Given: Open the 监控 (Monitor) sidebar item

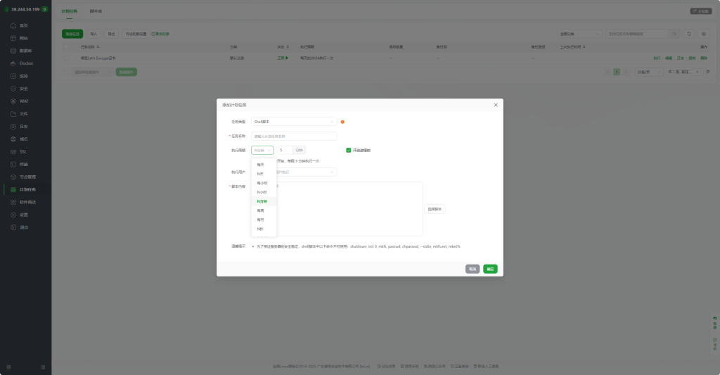Looking at the screenshot, I should point(24,76).
